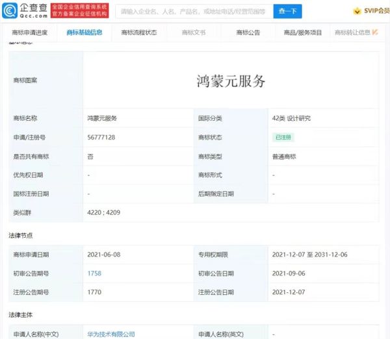Click the 商标形式 label

click(x=210, y=175)
